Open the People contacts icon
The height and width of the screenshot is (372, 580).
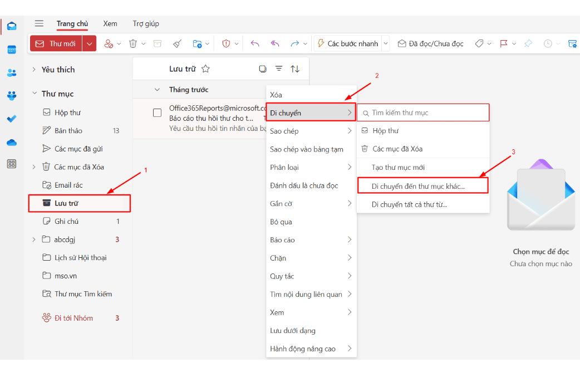click(x=12, y=73)
